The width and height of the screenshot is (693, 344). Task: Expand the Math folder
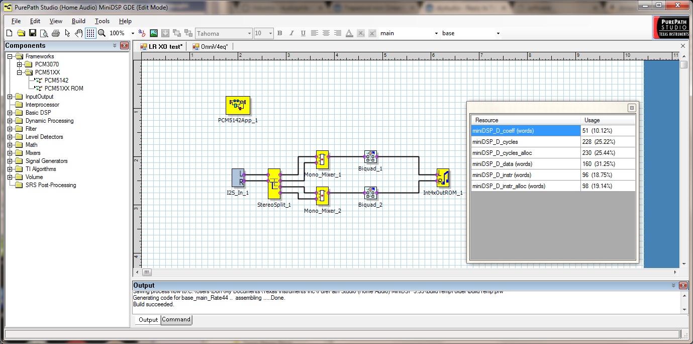click(x=11, y=145)
